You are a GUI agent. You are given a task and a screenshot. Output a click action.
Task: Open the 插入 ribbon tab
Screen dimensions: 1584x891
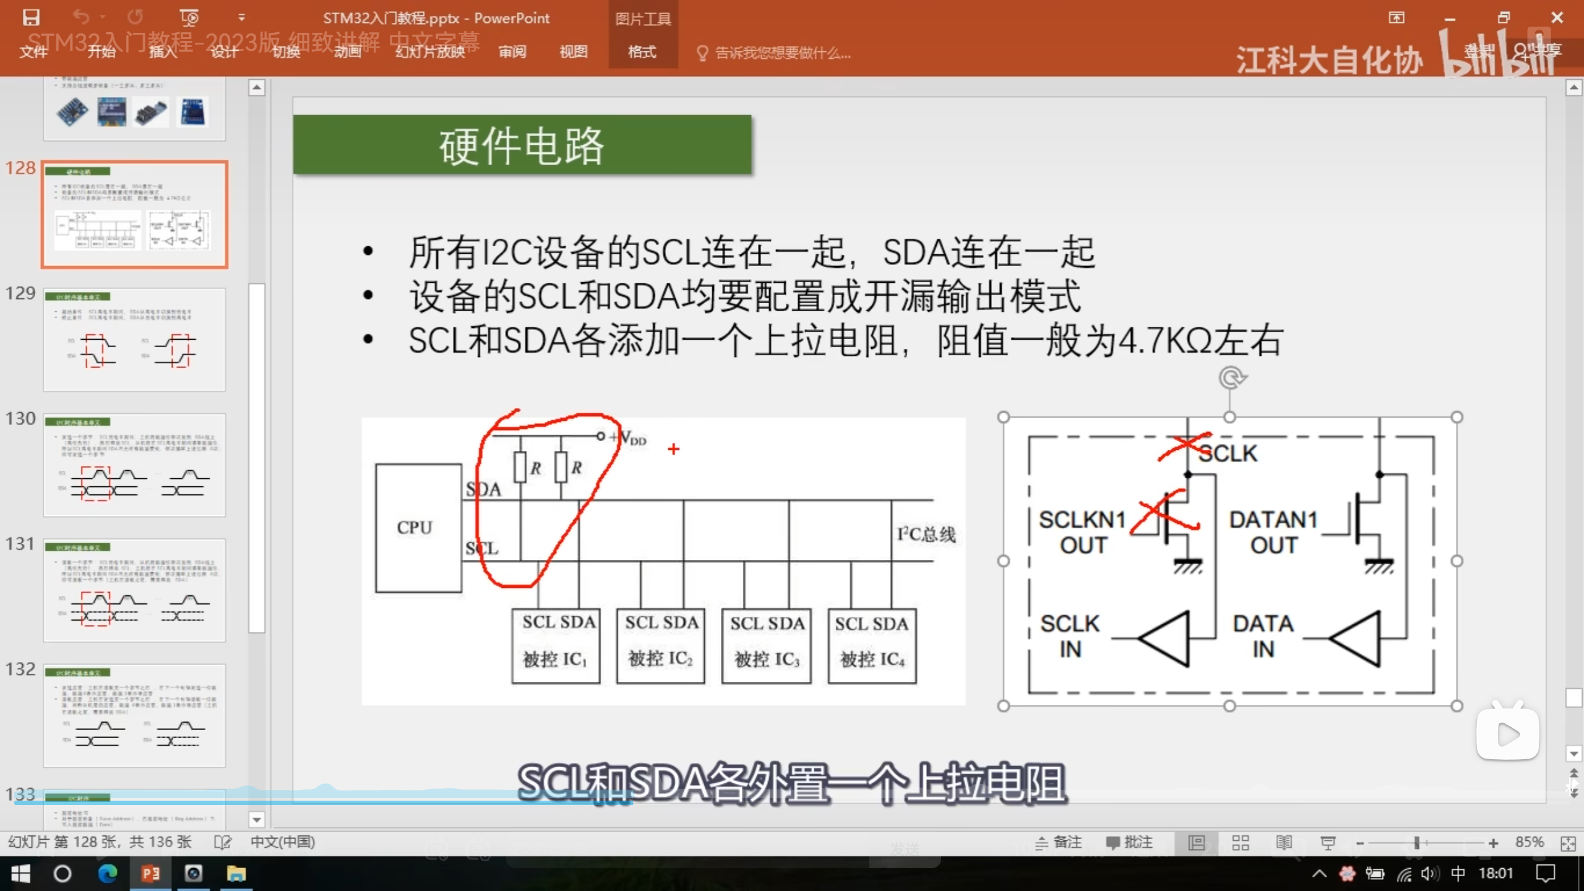(163, 52)
